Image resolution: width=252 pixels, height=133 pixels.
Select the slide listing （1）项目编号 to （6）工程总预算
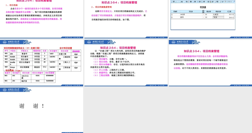(126, 63)
